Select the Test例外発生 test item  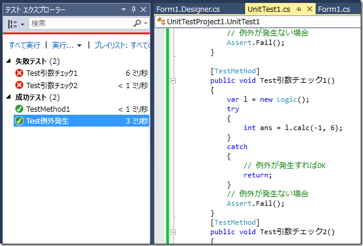coord(47,121)
